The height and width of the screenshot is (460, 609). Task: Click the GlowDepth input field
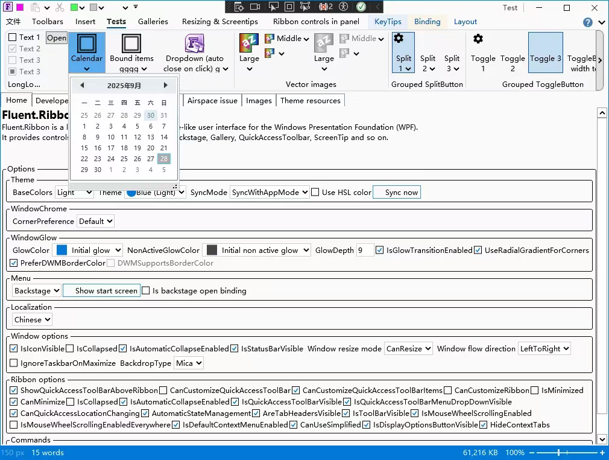coord(365,250)
